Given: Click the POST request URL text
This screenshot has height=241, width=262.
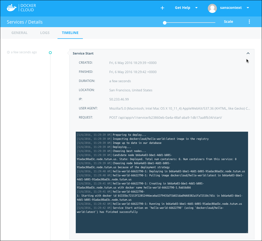Looking at the screenshot, I should point(165,118).
